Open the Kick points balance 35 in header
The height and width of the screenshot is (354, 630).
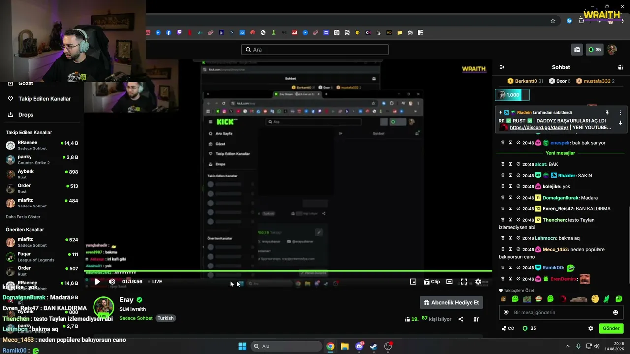click(595, 50)
